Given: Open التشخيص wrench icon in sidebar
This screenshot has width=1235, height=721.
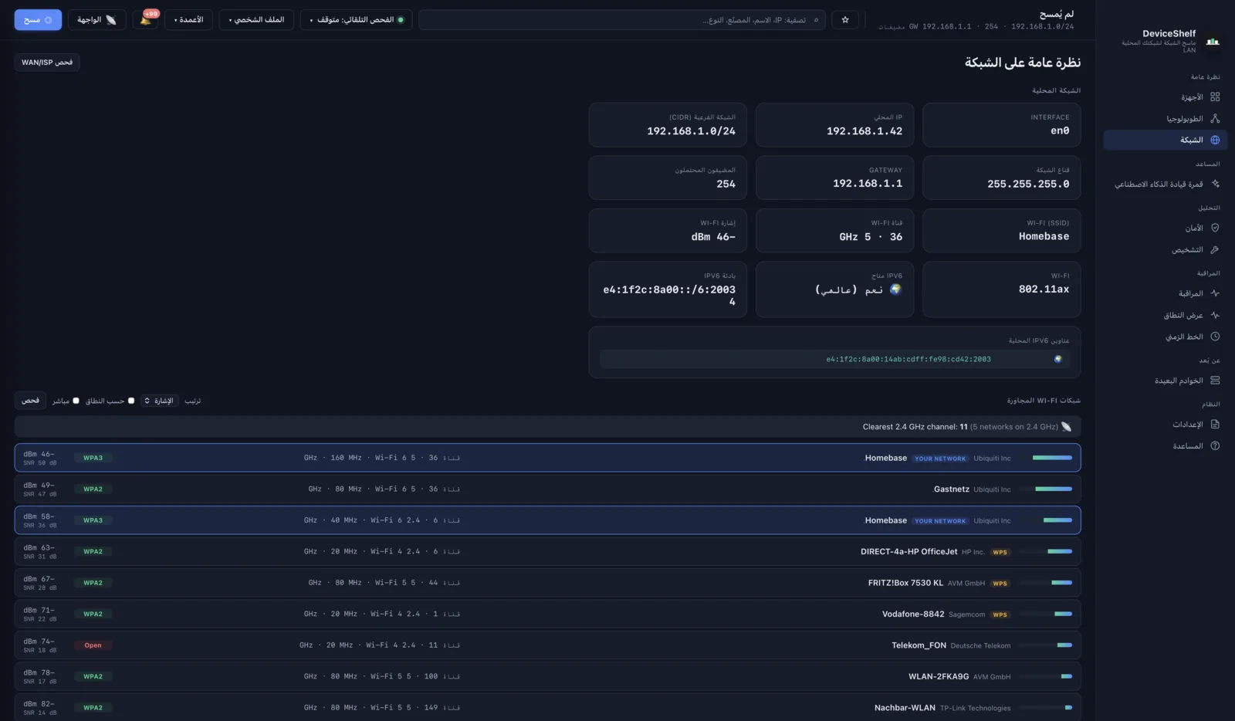Looking at the screenshot, I should [1215, 249].
